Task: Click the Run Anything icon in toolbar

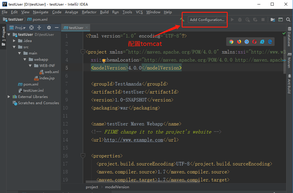Action: tap(281, 20)
